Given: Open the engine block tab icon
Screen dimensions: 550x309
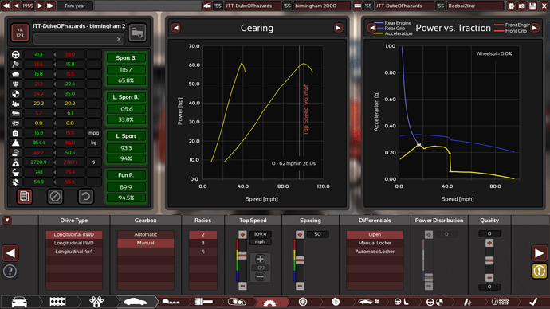Looking at the screenshot, I should 58,302.
